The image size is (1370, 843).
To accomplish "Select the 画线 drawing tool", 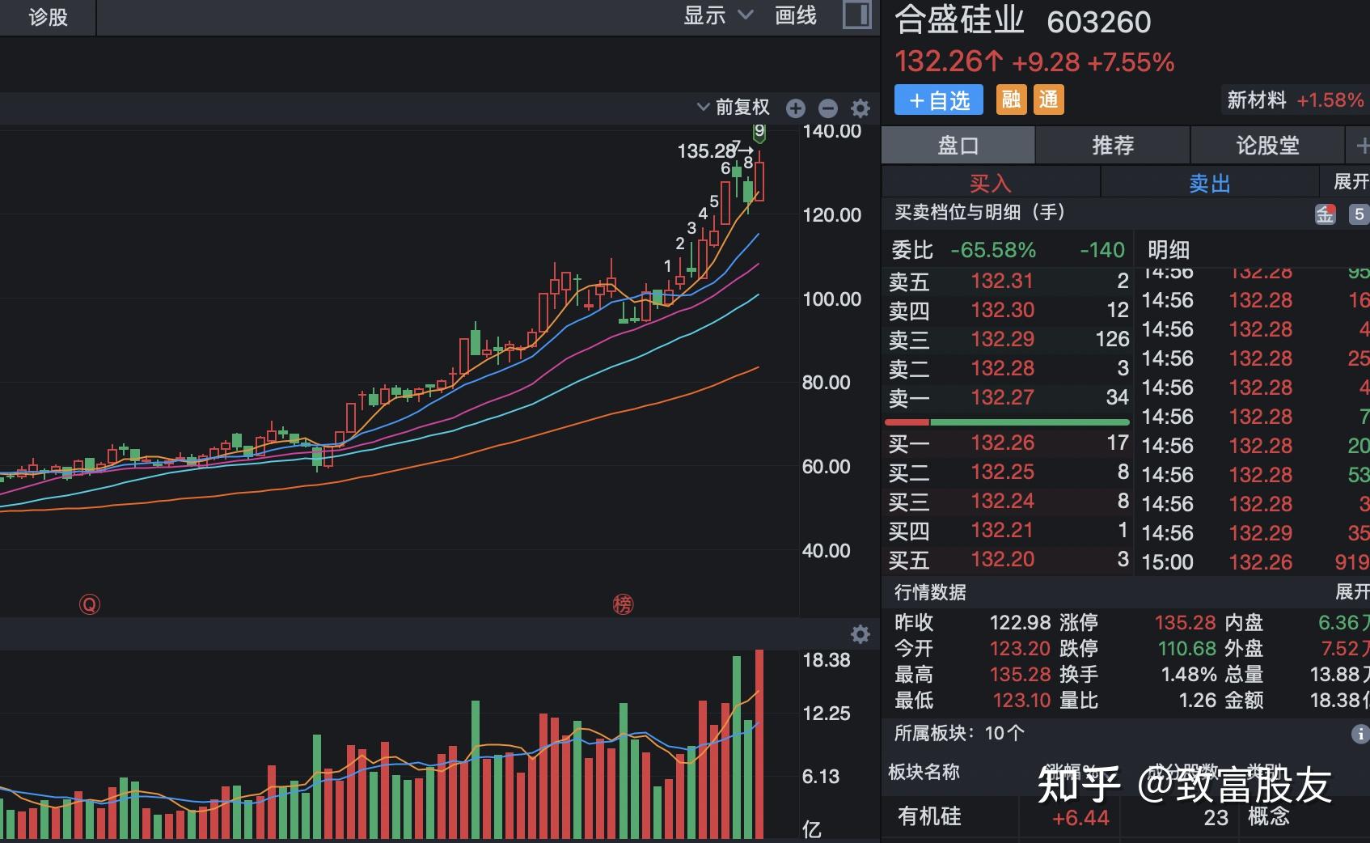I will pos(796,15).
